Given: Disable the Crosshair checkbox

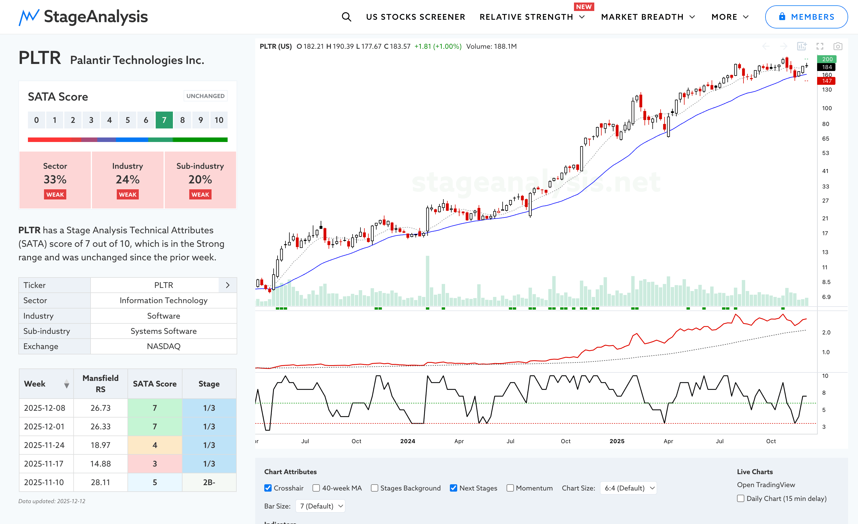Looking at the screenshot, I should click(268, 488).
